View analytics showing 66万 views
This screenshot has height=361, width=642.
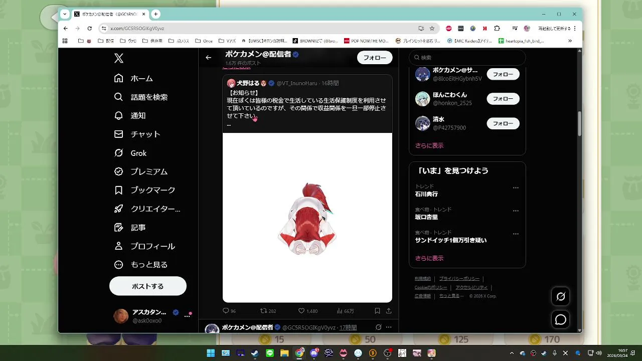pyautogui.click(x=345, y=311)
